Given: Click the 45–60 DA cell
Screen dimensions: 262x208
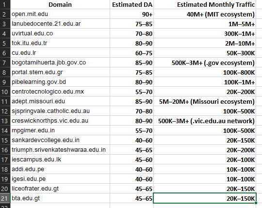Looking at the screenshot, I should tap(131, 159).
